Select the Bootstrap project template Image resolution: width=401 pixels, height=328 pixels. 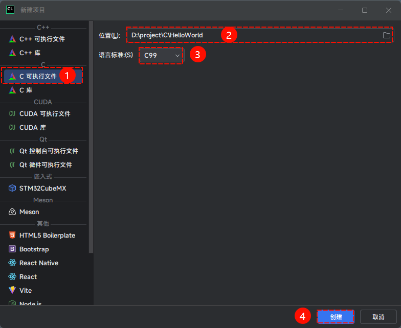click(x=34, y=249)
